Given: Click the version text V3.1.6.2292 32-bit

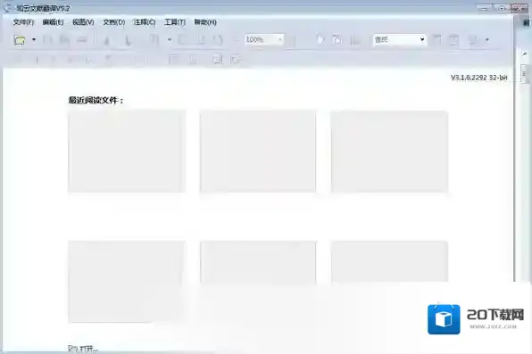Looking at the screenshot, I should click(478, 78).
